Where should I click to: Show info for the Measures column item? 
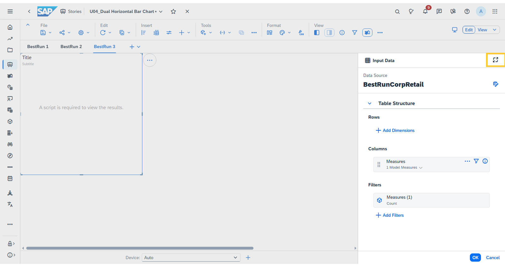[x=485, y=161]
